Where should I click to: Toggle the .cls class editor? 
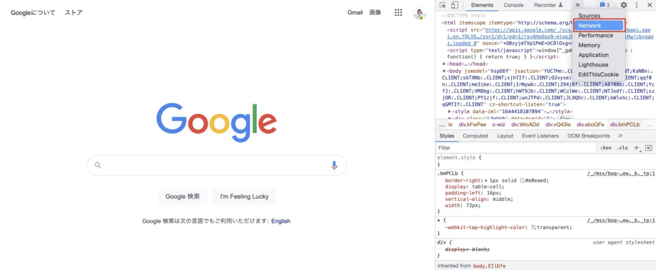(622, 148)
